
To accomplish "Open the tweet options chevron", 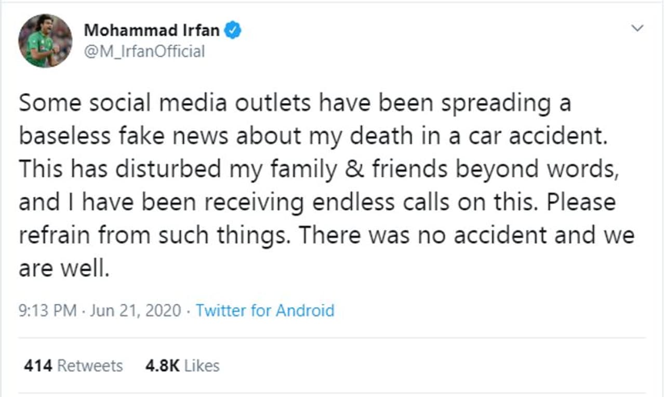I will point(636,29).
